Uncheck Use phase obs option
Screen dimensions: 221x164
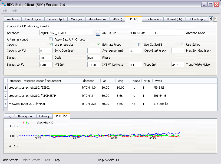(51, 45)
